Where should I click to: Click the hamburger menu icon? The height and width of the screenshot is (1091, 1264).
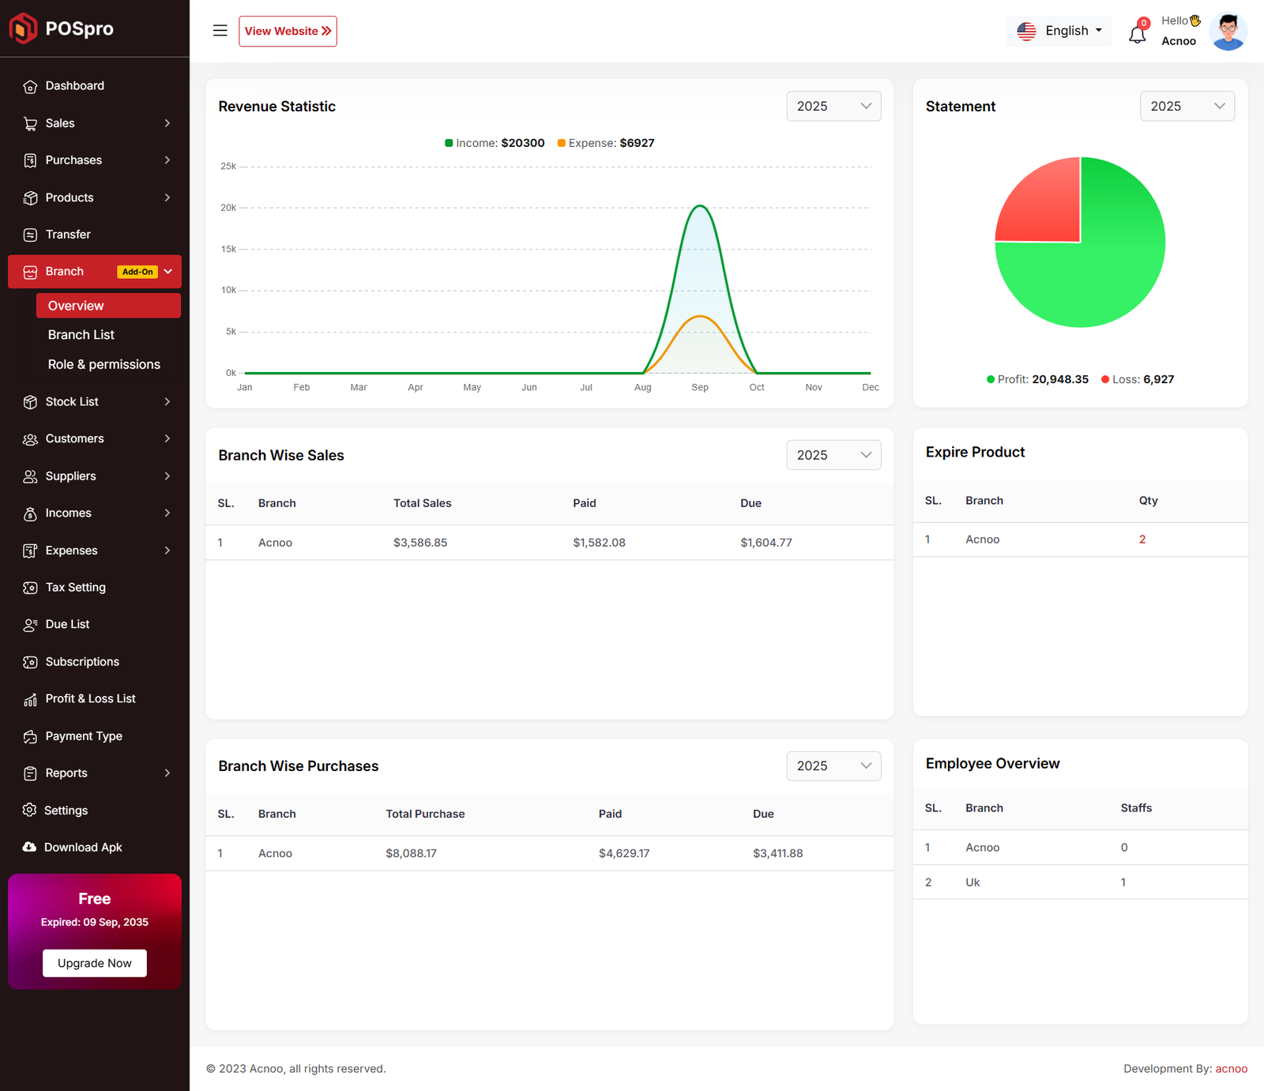click(220, 31)
